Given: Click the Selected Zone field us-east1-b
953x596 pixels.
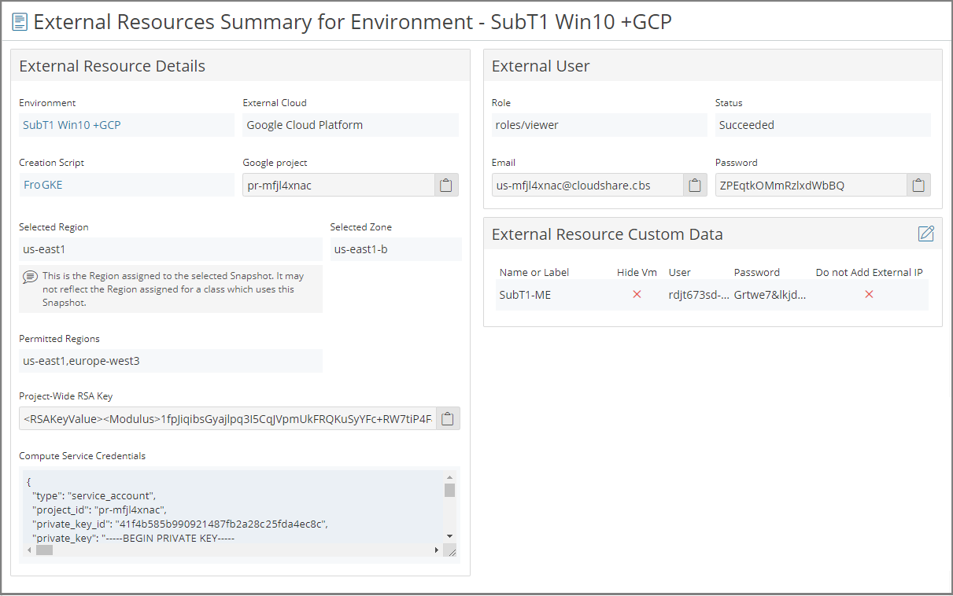Looking at the screenshot, I should pos(396,248).
